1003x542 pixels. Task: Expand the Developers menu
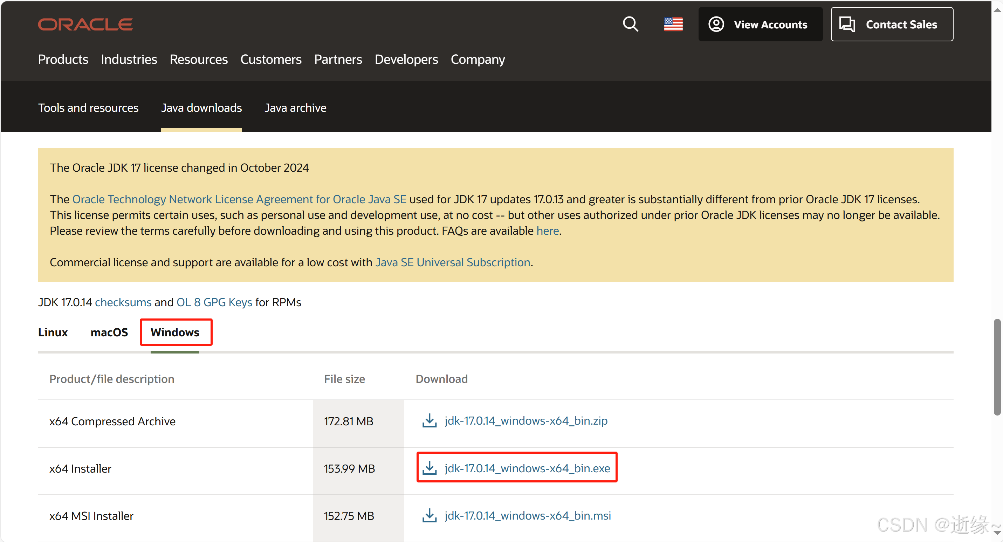[x=406, y=59]
